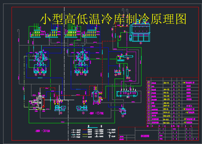This screenshot has width=202, height=144.
Task: Click callout bubble 8 under the condenser
Action: 141,43
